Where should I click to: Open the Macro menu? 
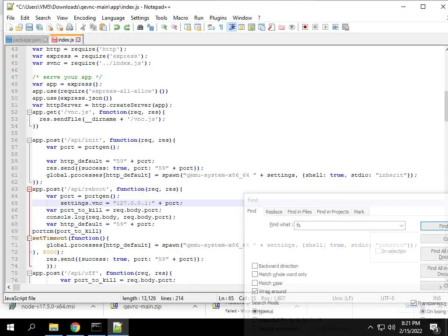click(181, 17)
